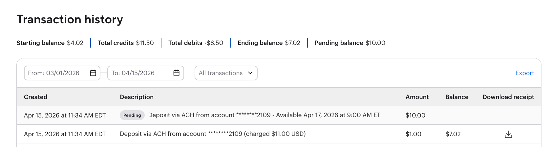Click the Pending balance $10.00 summary

350,43
